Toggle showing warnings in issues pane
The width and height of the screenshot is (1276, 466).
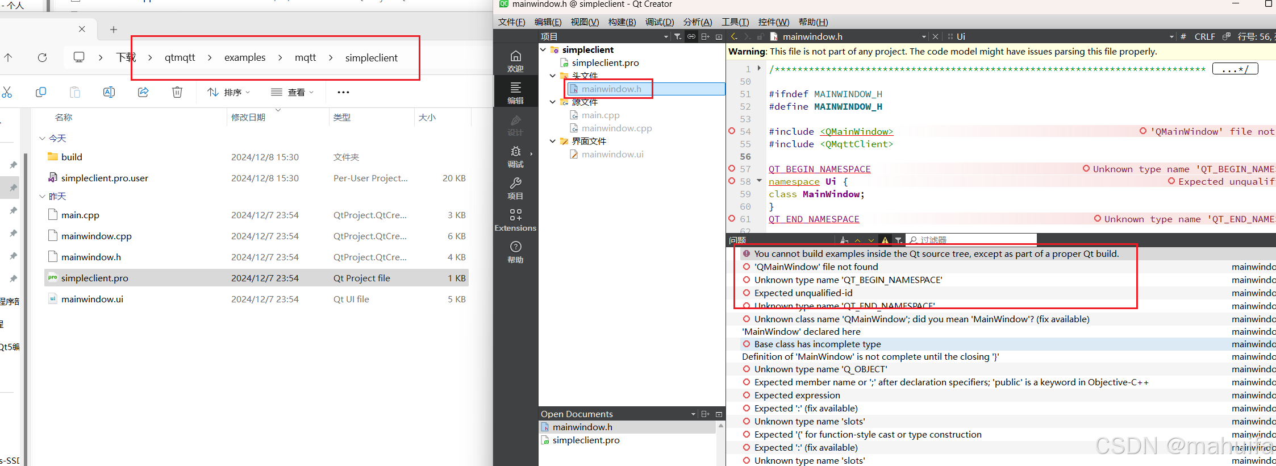click(x=885, y=240)
